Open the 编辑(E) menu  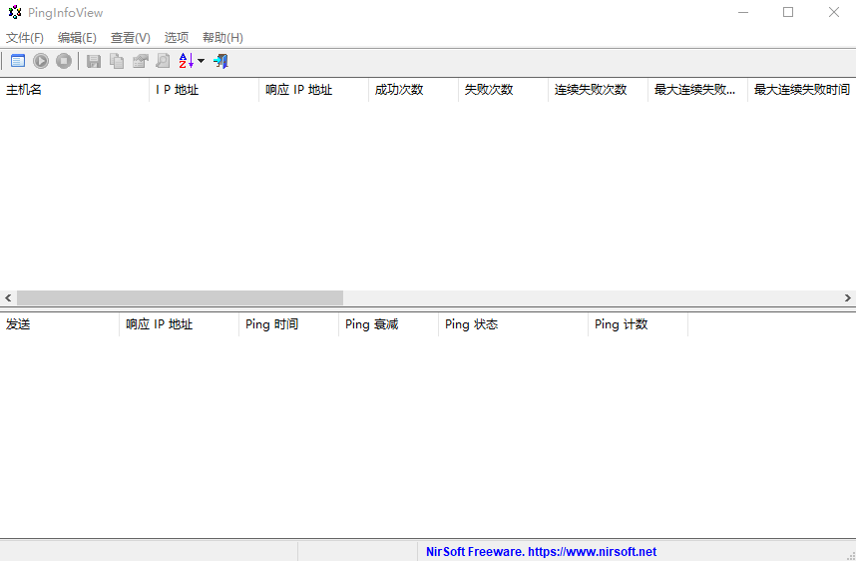click(x=77, y=37)
